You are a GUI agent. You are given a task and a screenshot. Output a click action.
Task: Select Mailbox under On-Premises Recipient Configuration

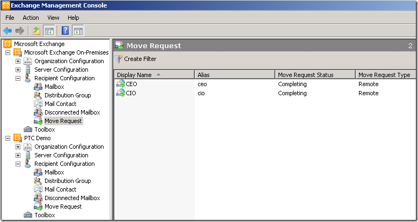[x=54, y=87]
